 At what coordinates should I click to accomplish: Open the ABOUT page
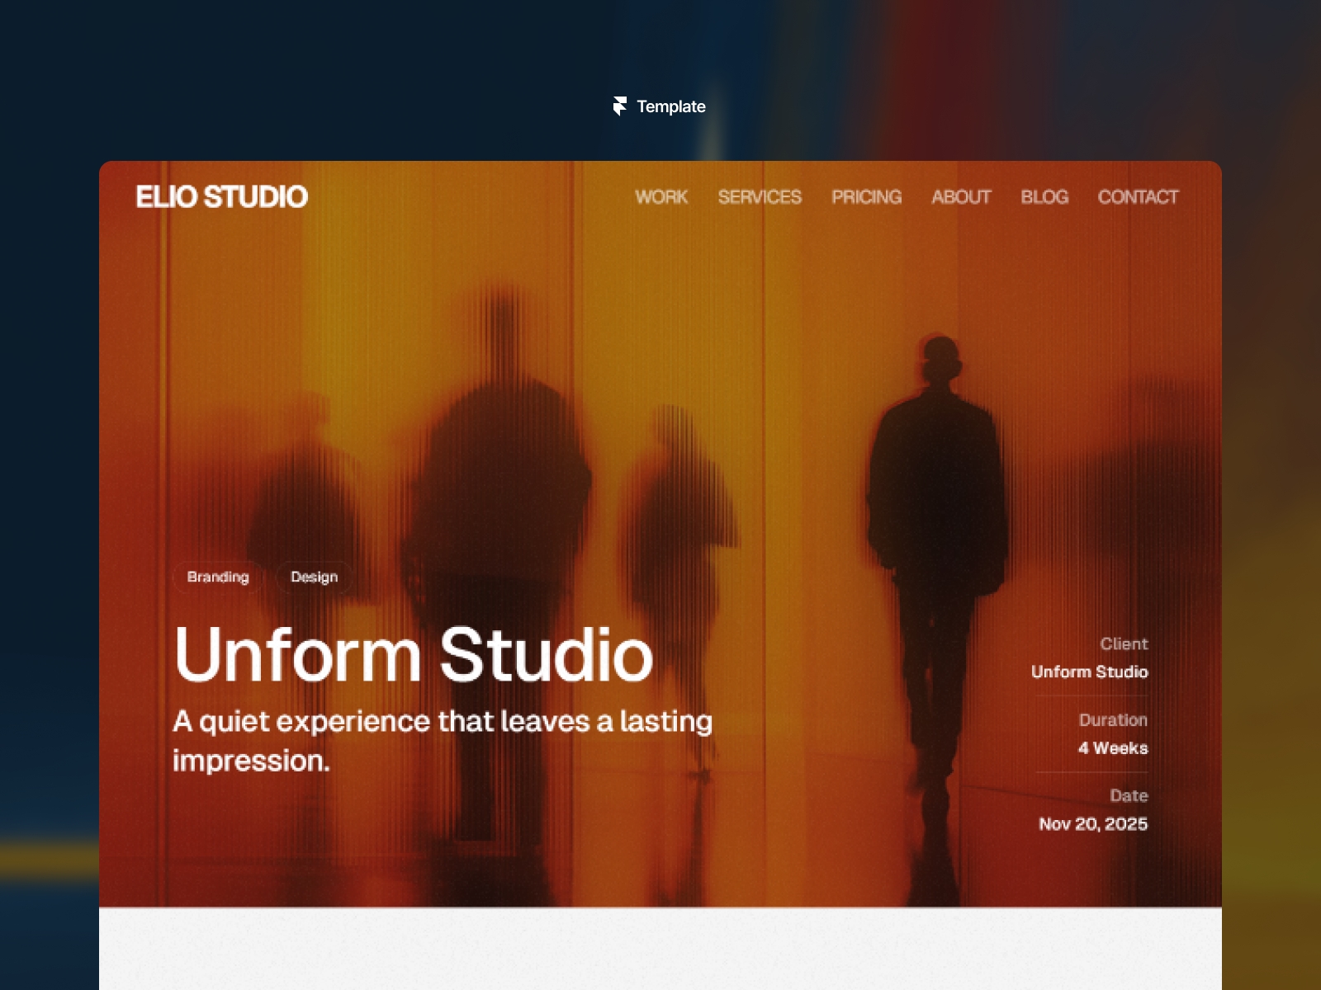point(962,197)
